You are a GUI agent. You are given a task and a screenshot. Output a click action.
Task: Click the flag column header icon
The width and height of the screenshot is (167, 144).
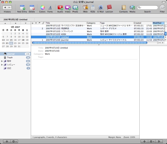(x=39, y=23)
